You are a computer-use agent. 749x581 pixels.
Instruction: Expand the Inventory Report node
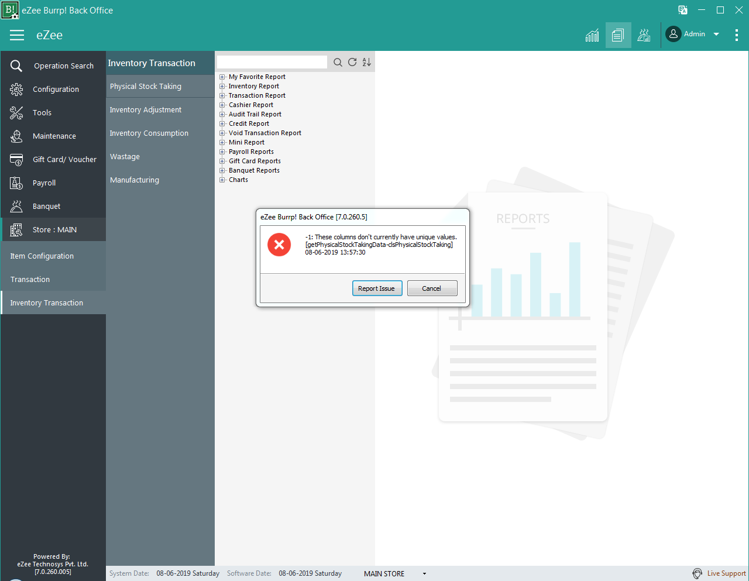point(222,86)
